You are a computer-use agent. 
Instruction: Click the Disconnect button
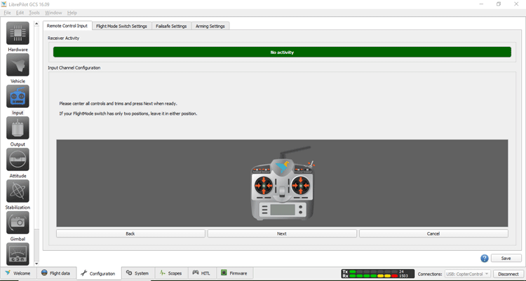508,274
